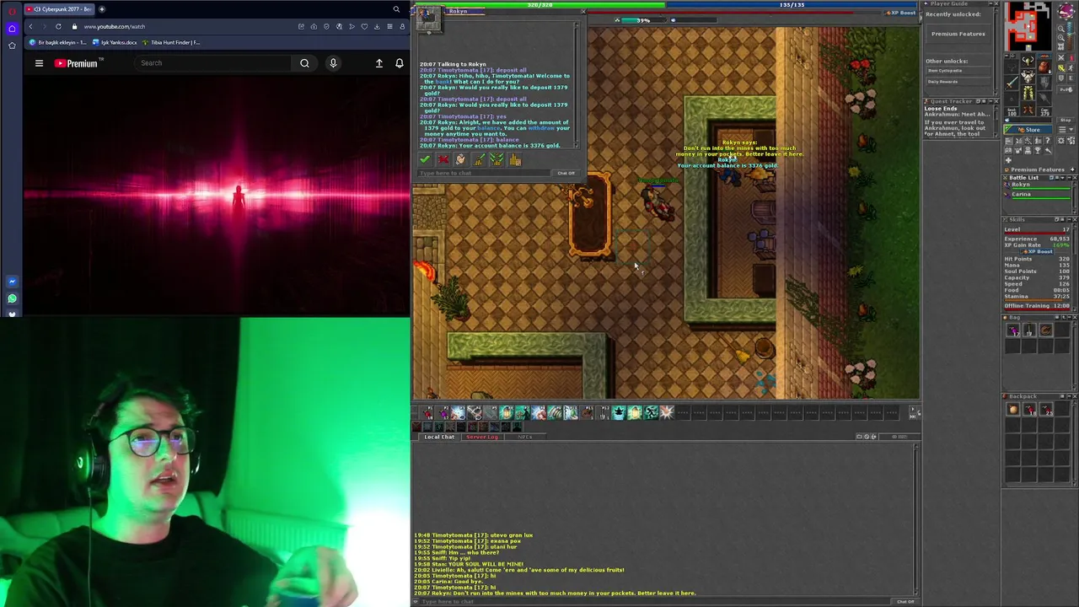Focus the NPC dialog chat input field
This screenshot has width=1079, height=607.
pos(485,174)
